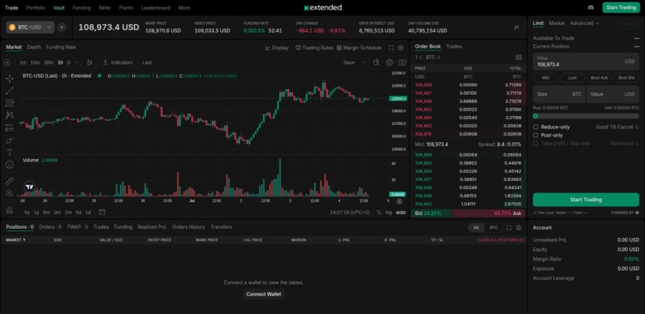Add a new market with plus button
Viewport: 645px width, 314px height.
pyautogui.click(x=62, y=27)
